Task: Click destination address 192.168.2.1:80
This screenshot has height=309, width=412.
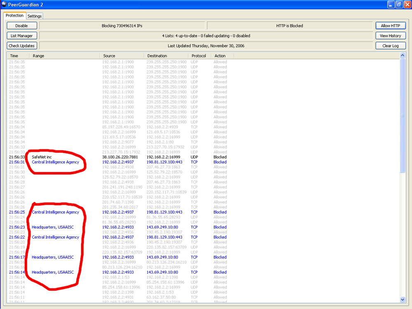Action: pyautogui.click(x=160, y=142)
